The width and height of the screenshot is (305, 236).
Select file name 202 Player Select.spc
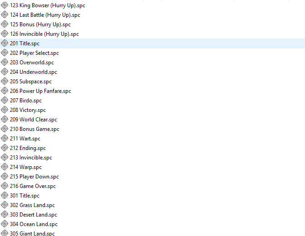click(x=34, y=53)
